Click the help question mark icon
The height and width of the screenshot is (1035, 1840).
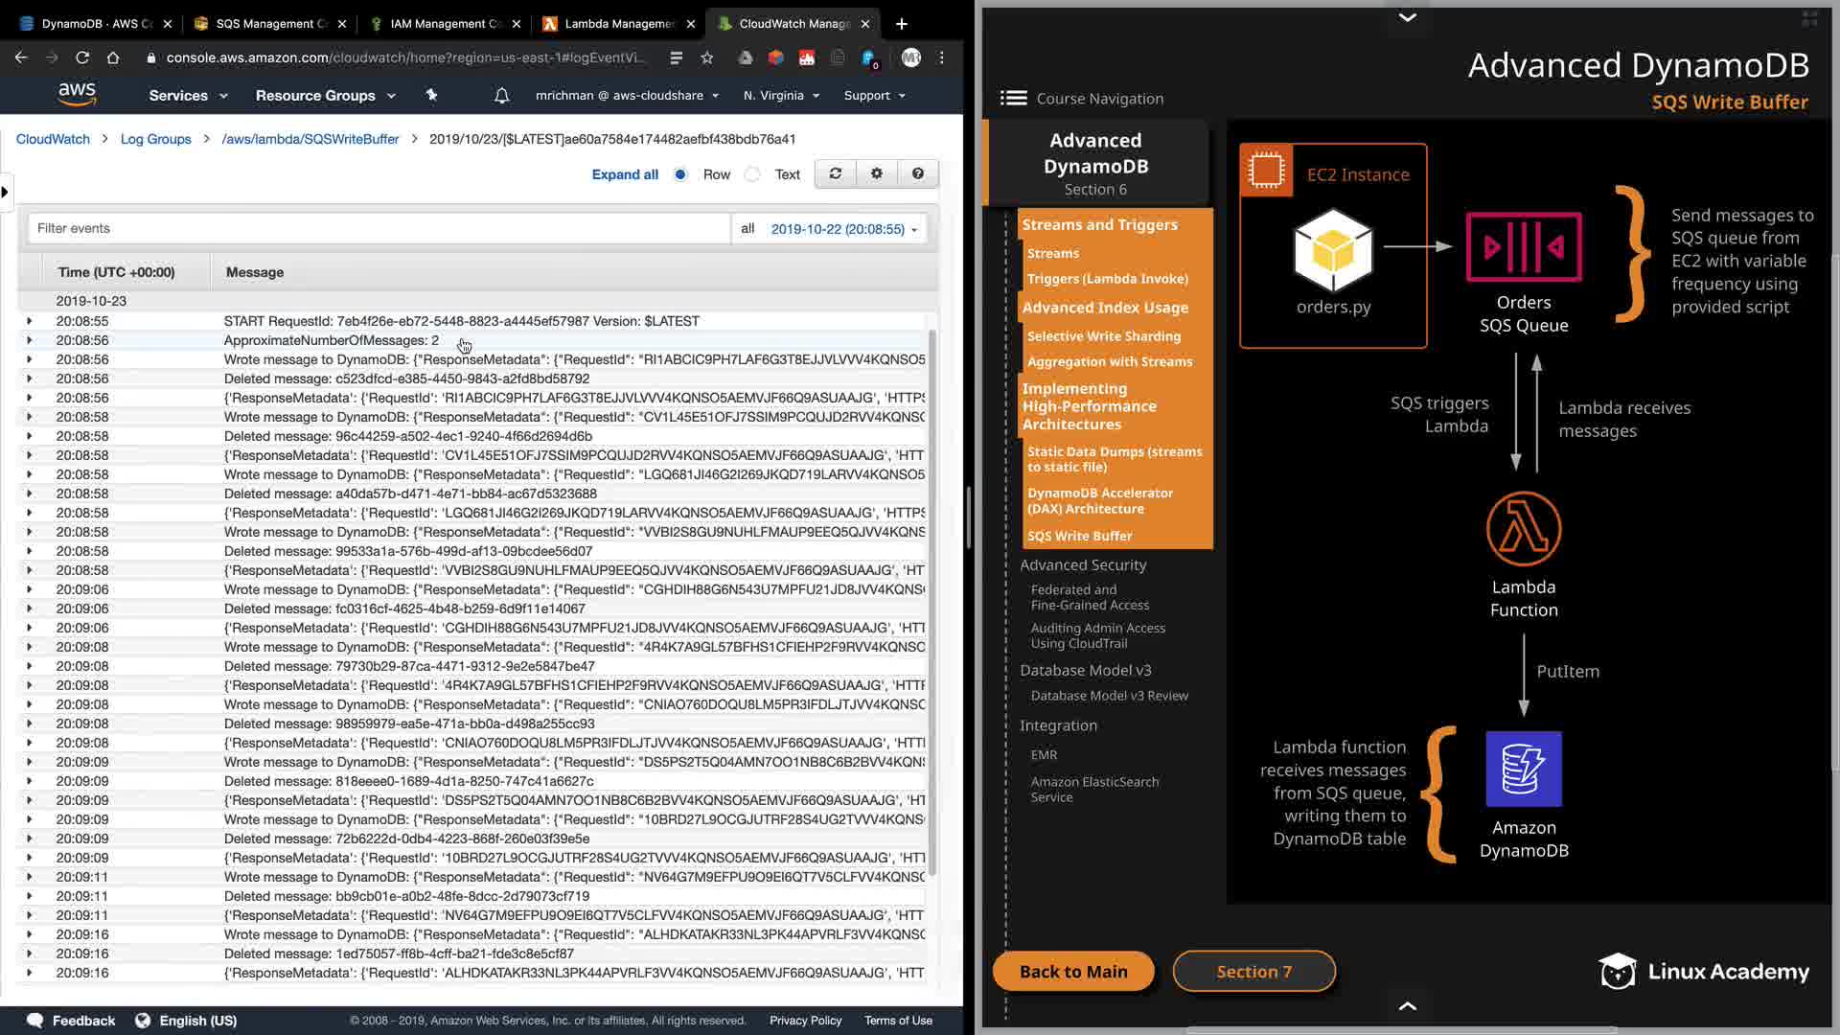[x=917, y=173]
